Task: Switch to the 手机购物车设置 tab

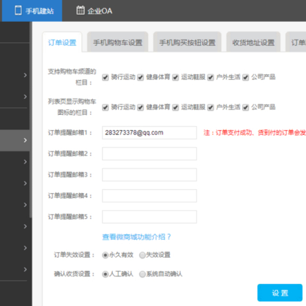Action: click(x=117, y=43)
